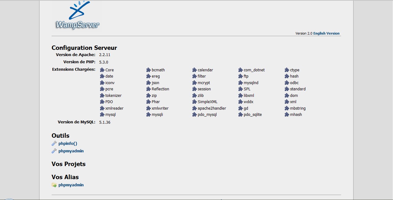Click the puzzle icon beside Reflection
Screen dimensions: 393x200
click(148, 89)
